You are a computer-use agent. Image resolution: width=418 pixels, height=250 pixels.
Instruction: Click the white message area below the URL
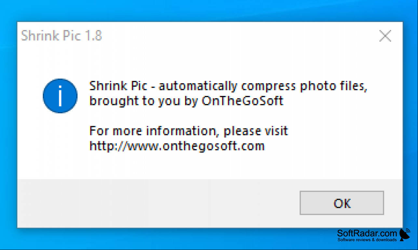[x=210, y=166]
